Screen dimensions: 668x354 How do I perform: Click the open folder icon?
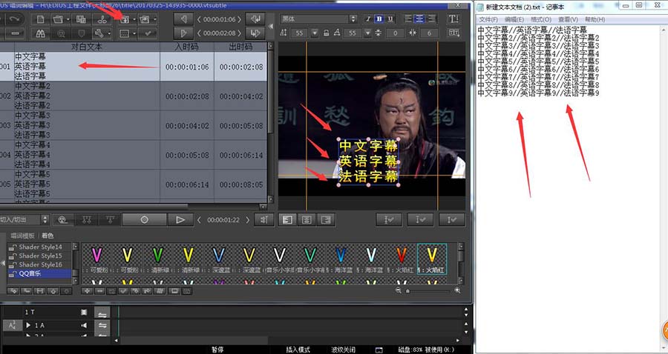pyautogui.click(x=57, y=19)
